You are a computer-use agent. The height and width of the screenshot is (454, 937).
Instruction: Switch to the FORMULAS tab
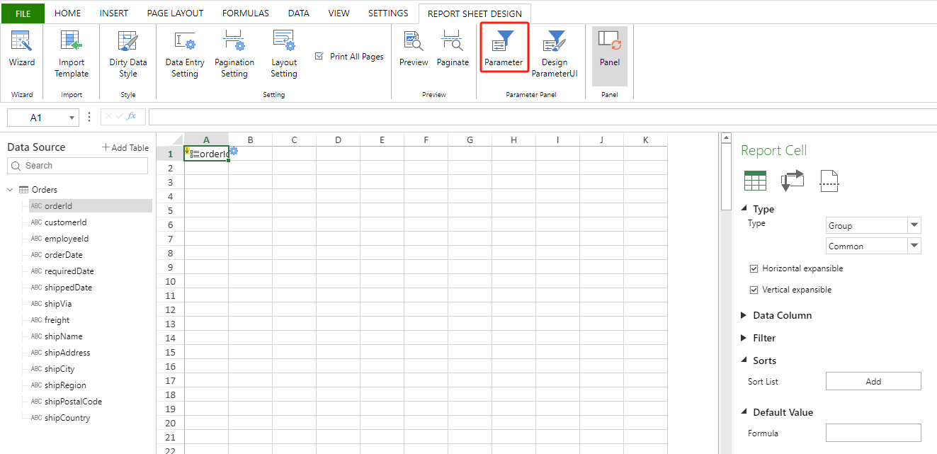pos(245,13)
